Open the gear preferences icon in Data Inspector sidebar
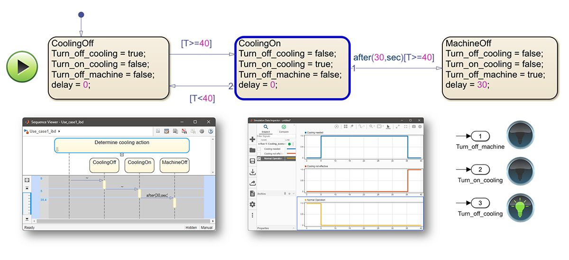Image resolution: width=569 pixels, height=260 pixels. tap(252, 204)
